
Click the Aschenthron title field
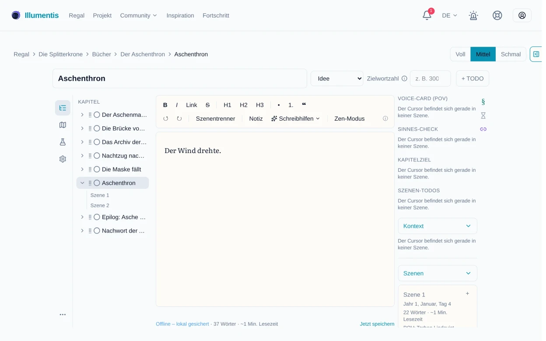[x=180, y=79]
